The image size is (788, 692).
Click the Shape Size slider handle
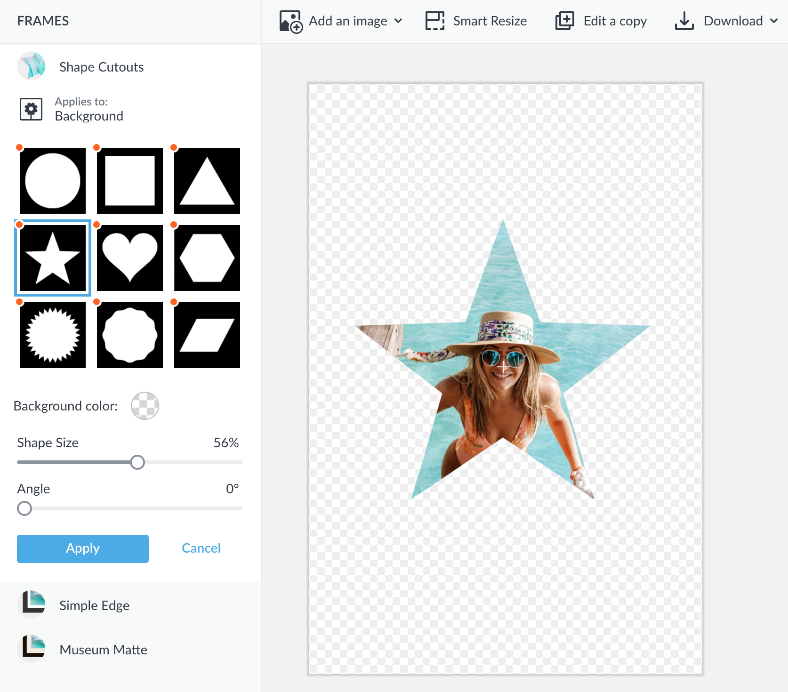[x=137, y=462]
